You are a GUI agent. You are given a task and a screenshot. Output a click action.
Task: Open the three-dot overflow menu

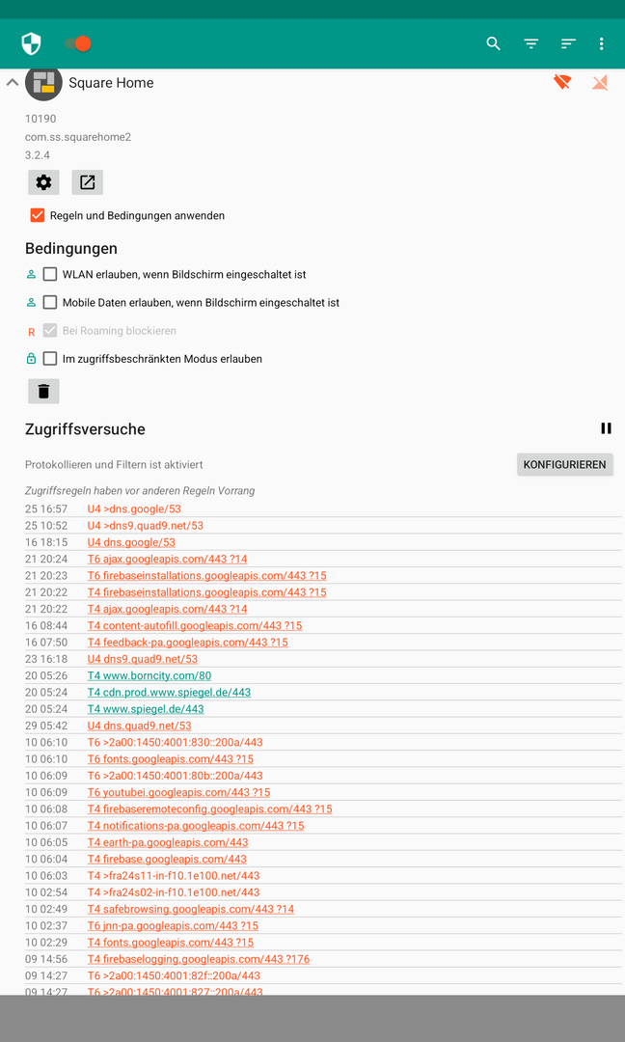(601, 43)
